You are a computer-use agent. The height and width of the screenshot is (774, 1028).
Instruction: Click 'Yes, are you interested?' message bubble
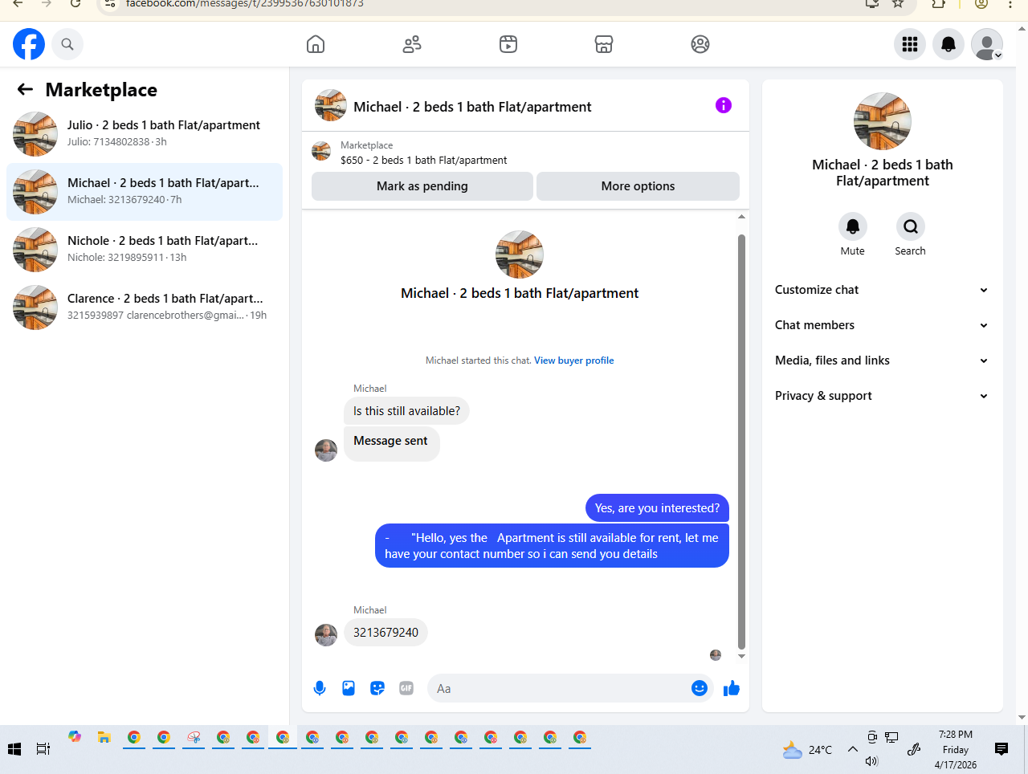657,508
